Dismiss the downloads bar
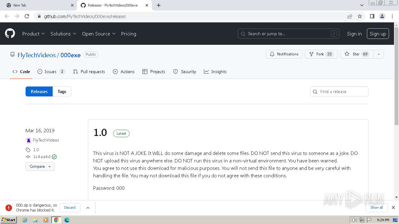The width and height of the screenshot is (399, 224). click(393, 208)
